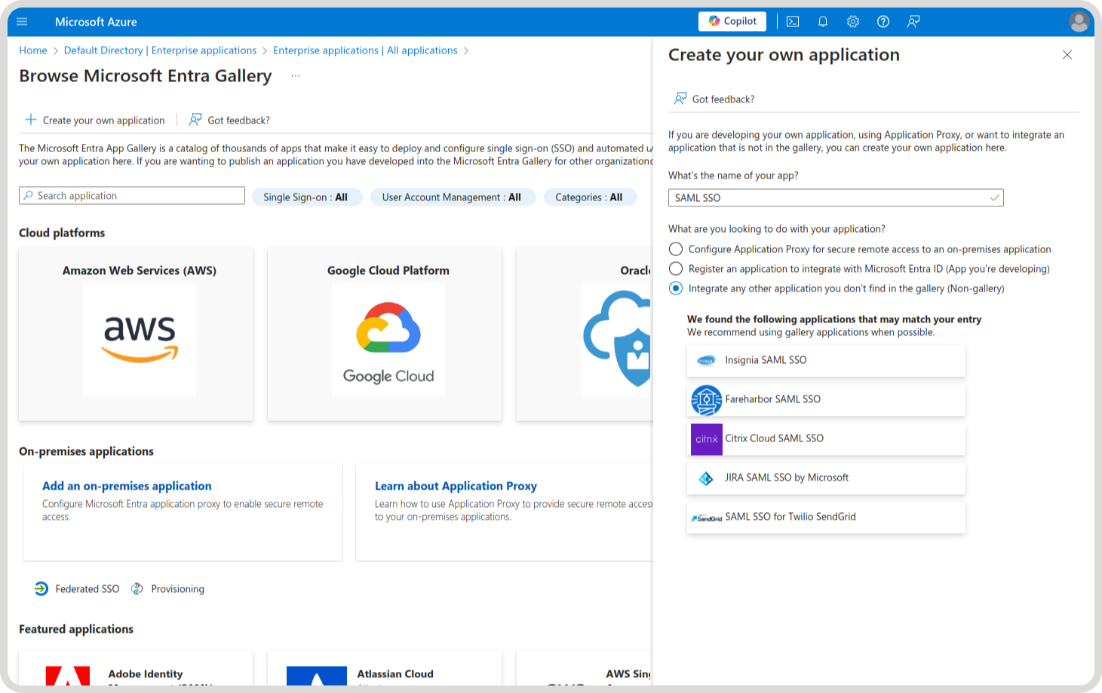1102x693 pixels.
Task: Click the Citrix Cloud logo icon
Action: tap(707, 439)
